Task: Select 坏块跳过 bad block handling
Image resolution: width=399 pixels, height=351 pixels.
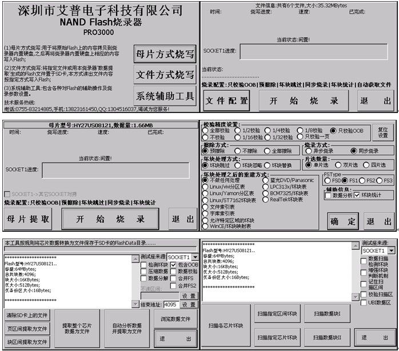Action: [x=205, y=166]
